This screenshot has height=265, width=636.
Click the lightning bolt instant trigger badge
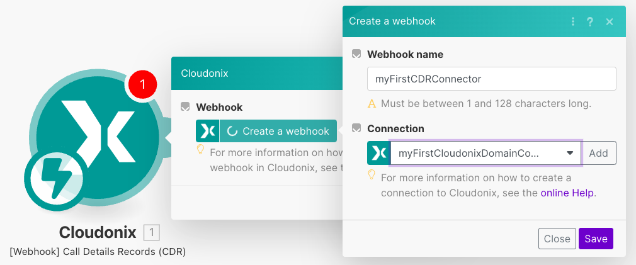coord(52,179)
